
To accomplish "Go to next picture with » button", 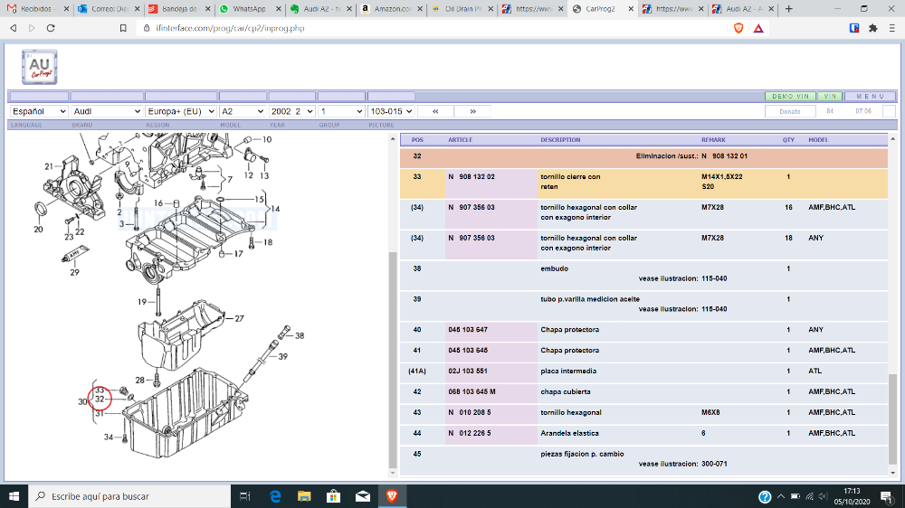I will [472, 111].
